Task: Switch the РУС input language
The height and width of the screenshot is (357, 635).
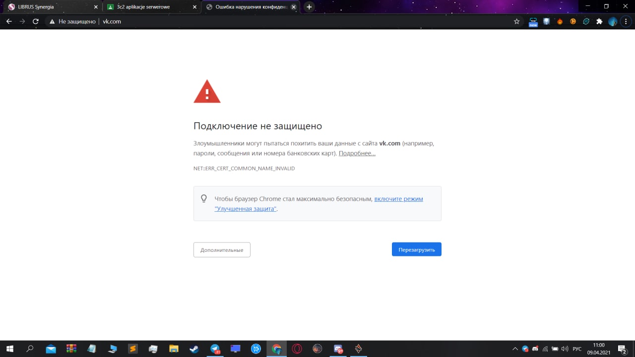Action: (x=577, y=349)
